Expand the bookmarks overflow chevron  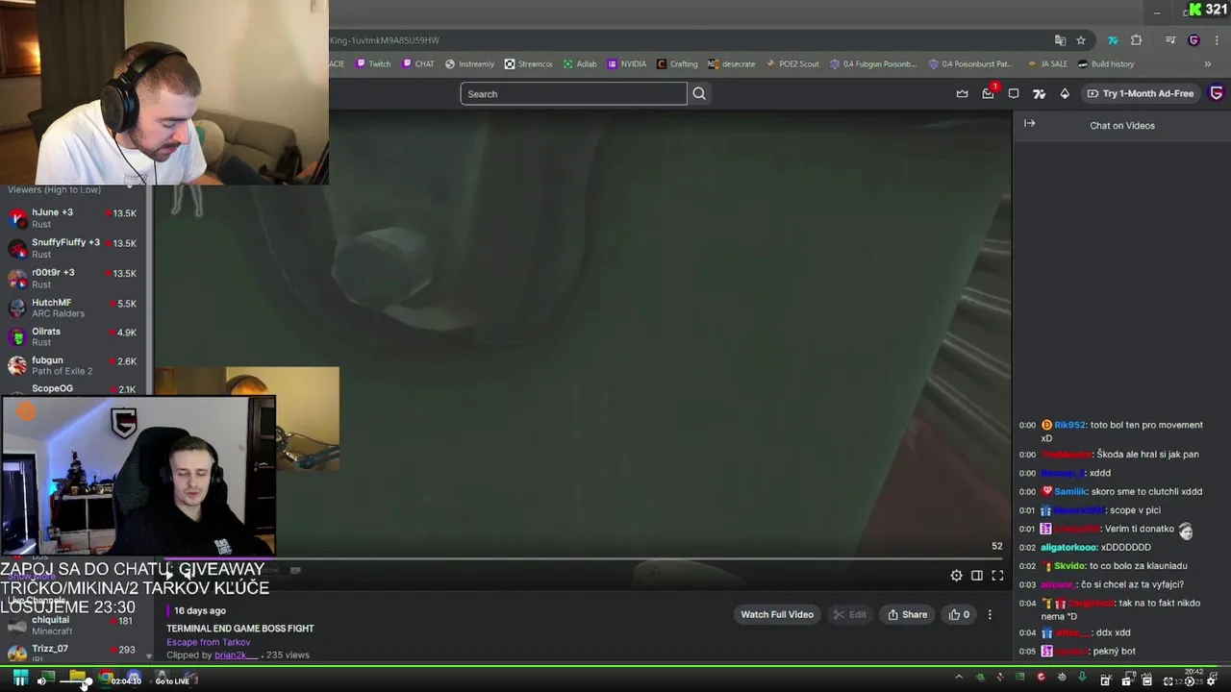click(1207, 64)
